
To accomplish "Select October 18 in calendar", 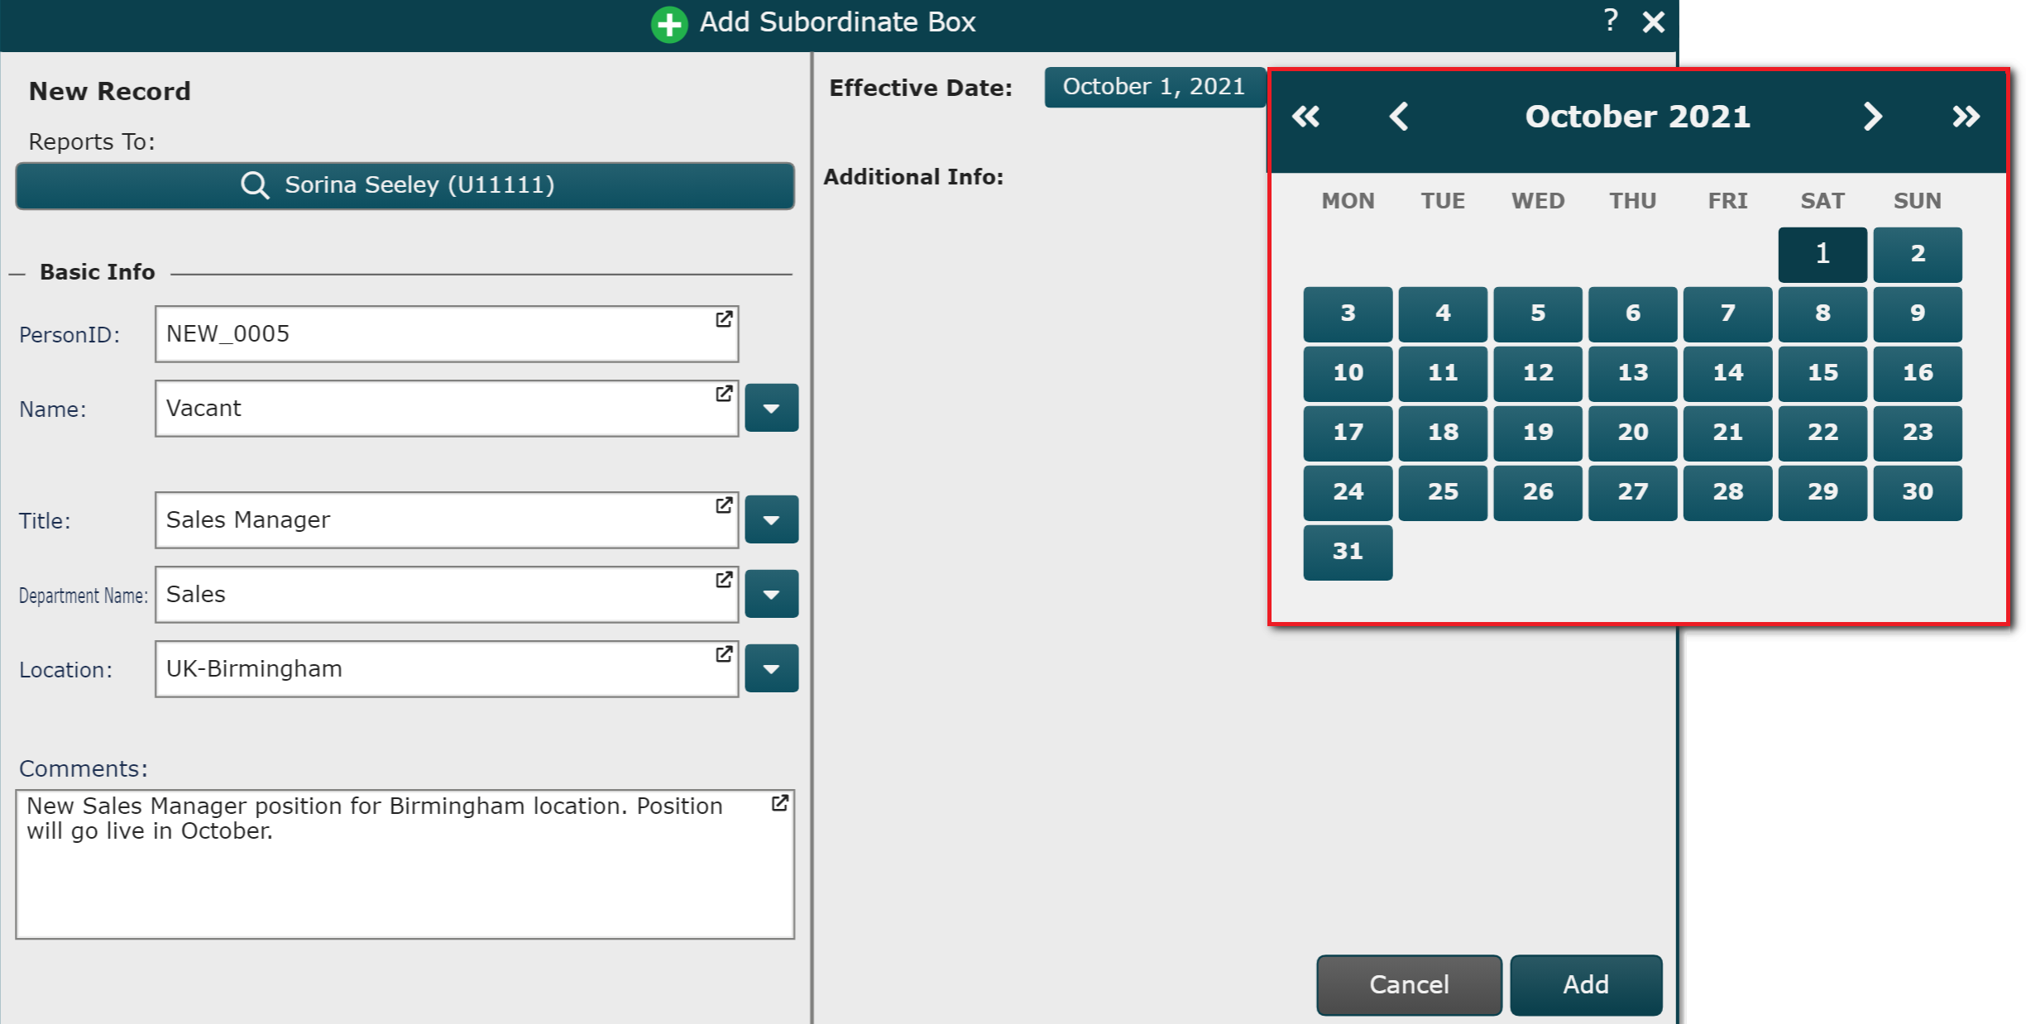I will pyautogui.click(x=1443, y=433).
